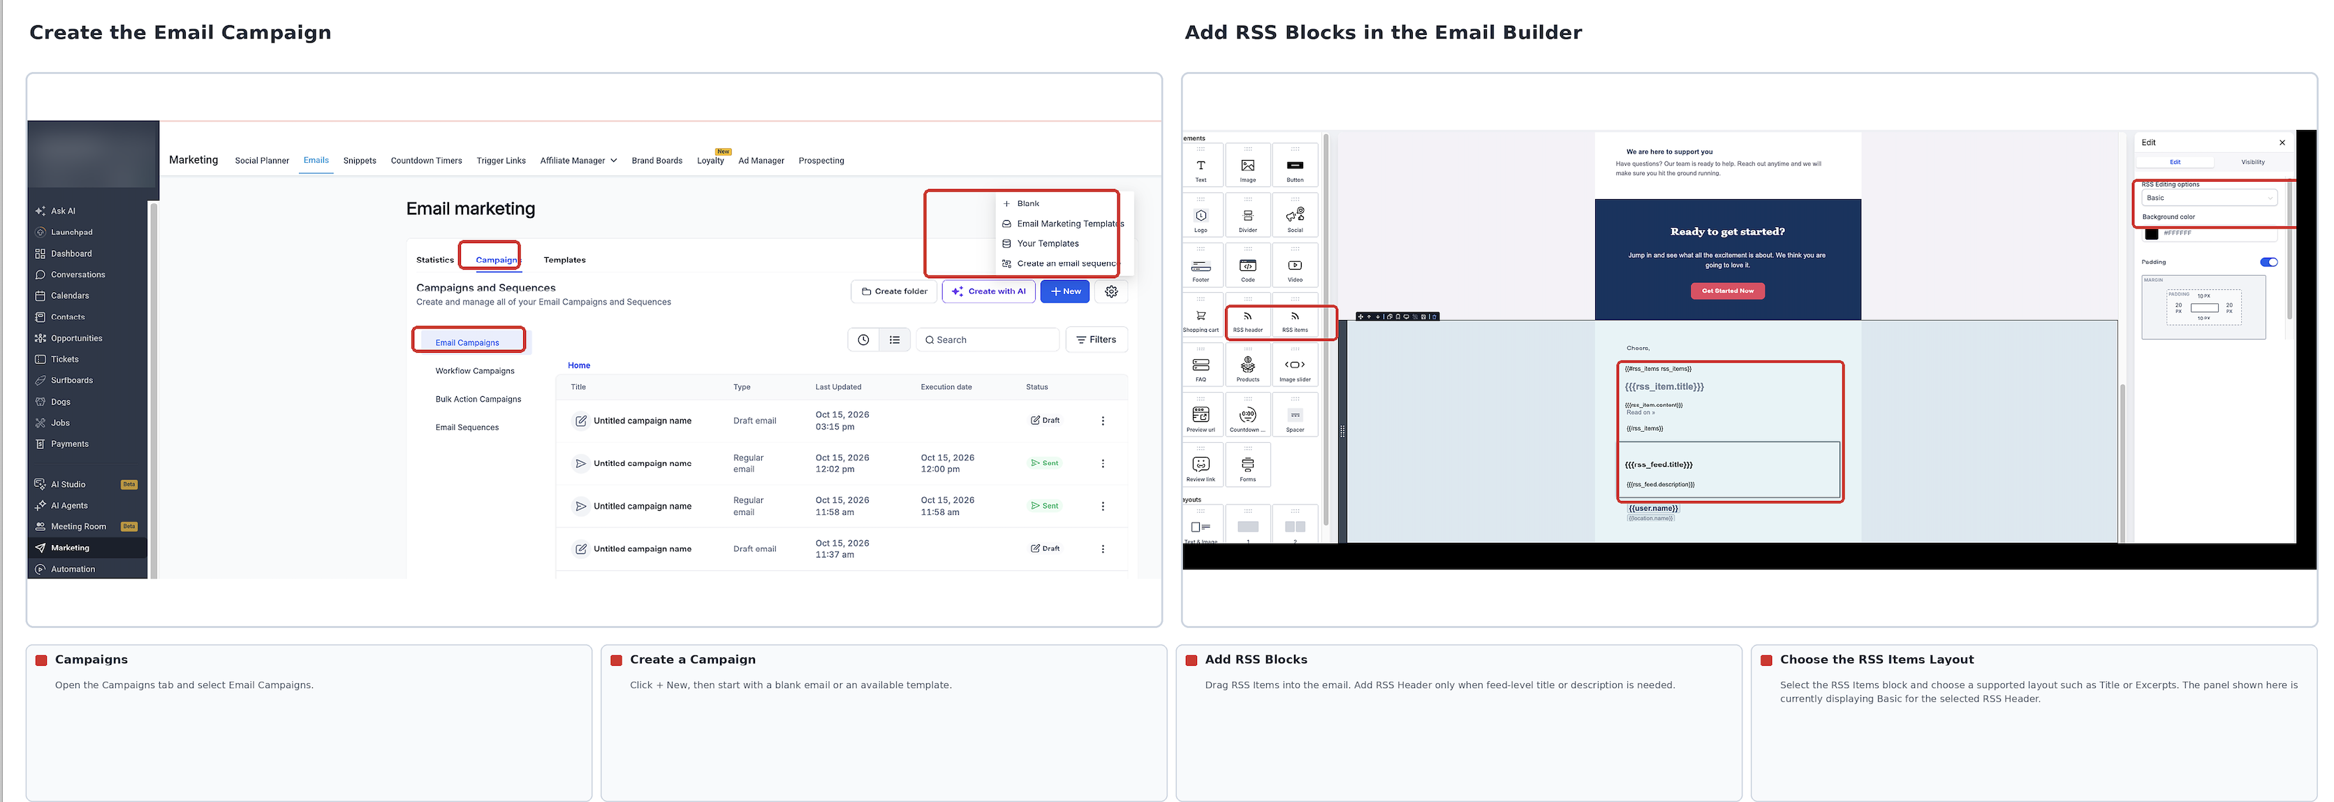Click the campaign Search field
The height and width of the screenshot is (802, 2334).
pos(988,340)
